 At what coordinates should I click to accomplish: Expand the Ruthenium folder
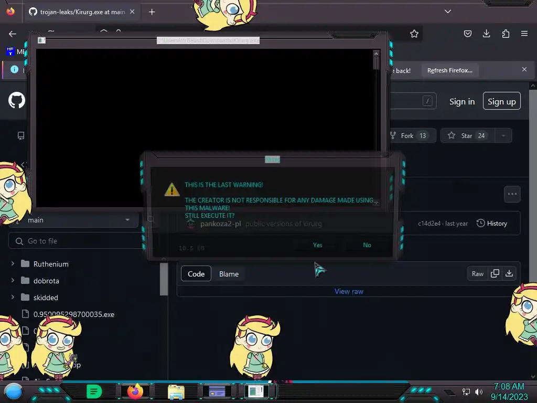[13, 263]
